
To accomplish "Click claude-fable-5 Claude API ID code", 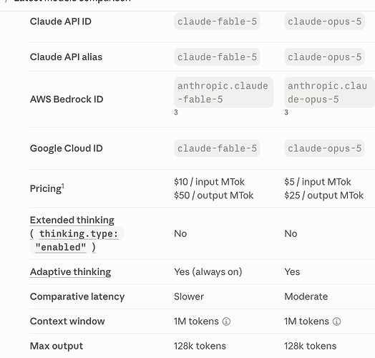I will [x=217, y=21].
